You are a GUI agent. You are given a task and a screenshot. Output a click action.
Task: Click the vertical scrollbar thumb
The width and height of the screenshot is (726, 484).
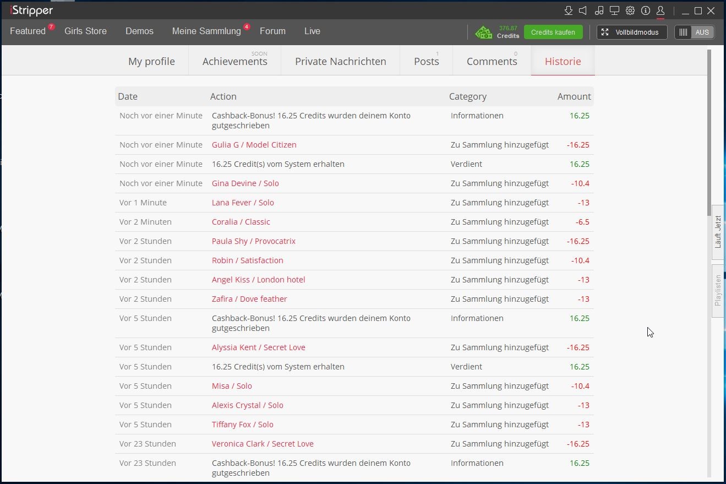709,132
